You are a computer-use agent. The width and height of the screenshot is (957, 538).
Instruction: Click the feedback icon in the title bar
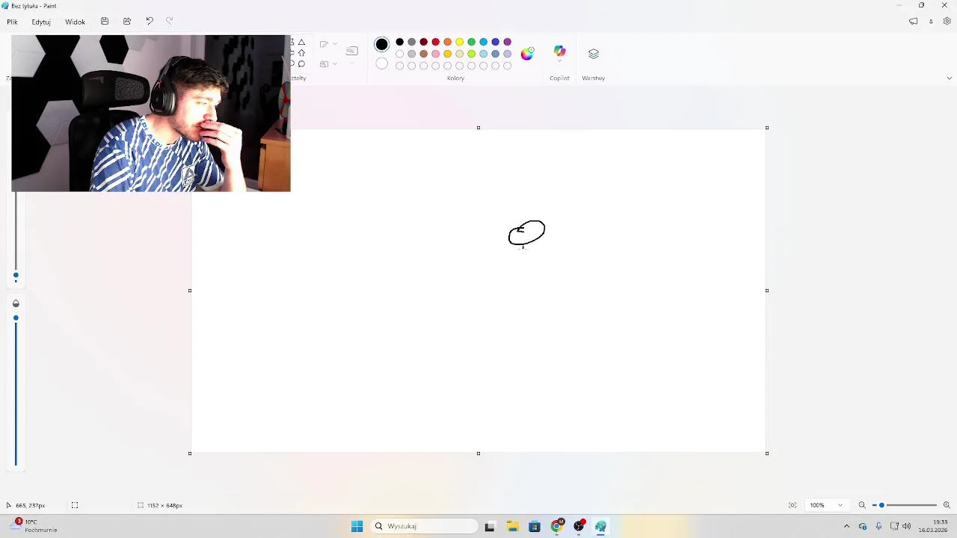coord(913,22)
